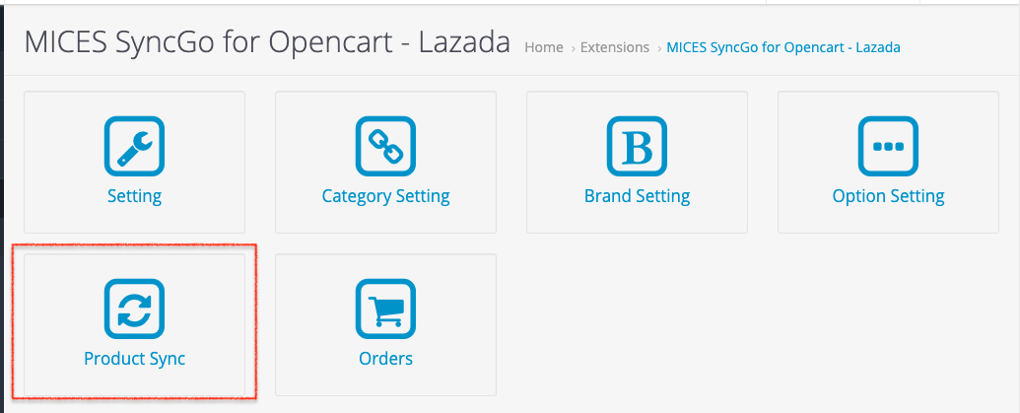
Task: Click the shopping cart Orders icon
Action: [385, 310]
